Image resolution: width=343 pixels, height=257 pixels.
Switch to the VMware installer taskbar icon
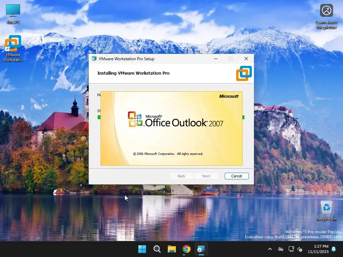pos(201,249)
